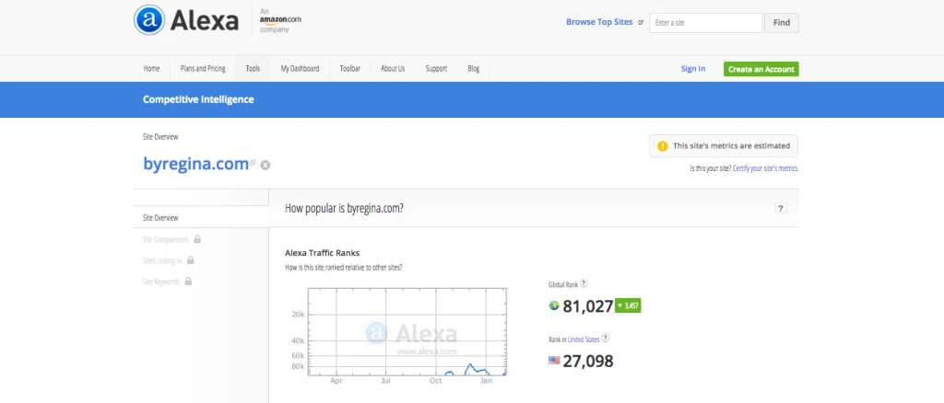Click the Browse Top Sites link

pyautogui.click(x=599, y=22)
